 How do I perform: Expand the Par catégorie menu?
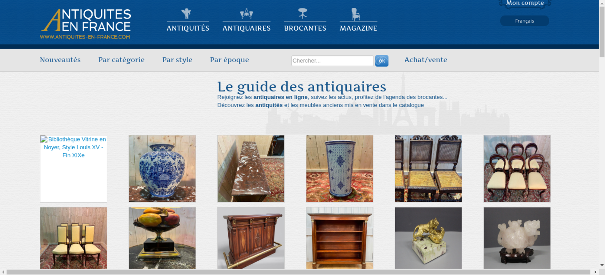point(121,60)
